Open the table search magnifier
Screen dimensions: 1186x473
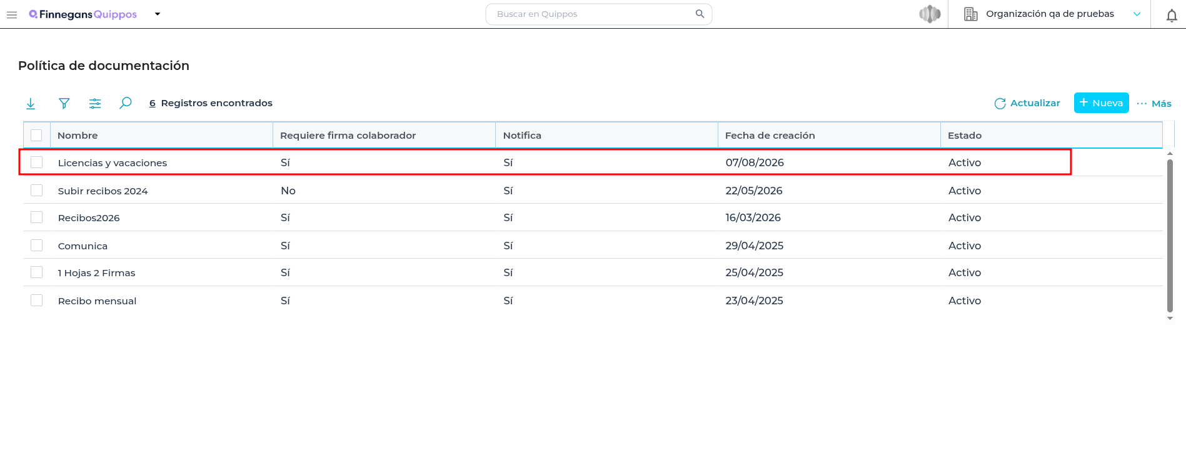coord(126,102)
